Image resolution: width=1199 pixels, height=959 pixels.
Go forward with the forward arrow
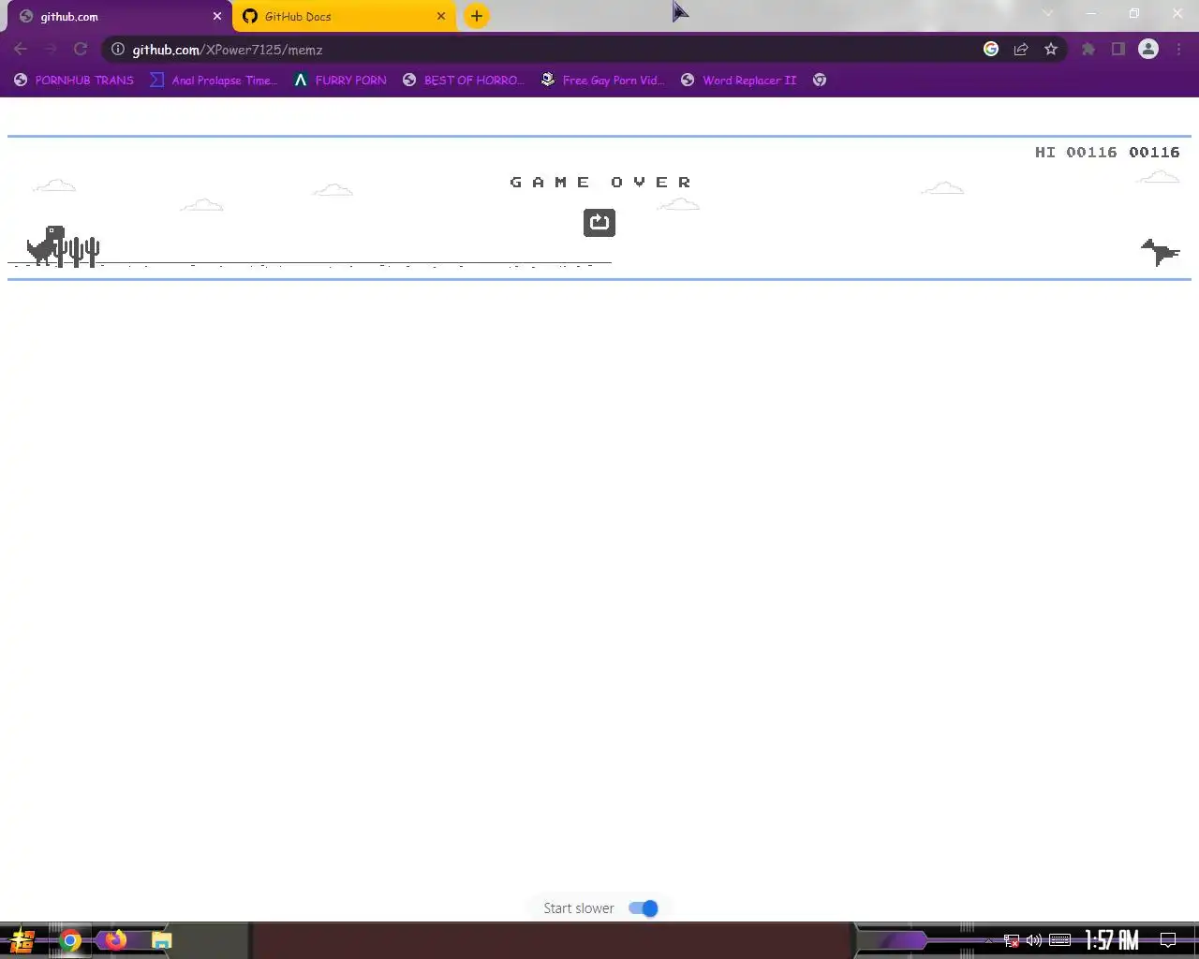tap(51, 49)
